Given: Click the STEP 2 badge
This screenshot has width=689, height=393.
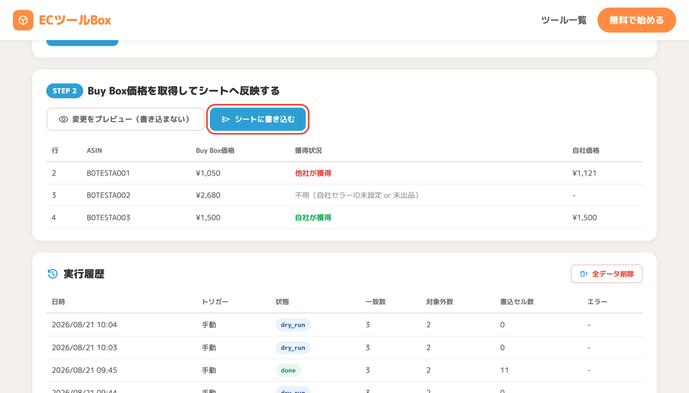Looking at the screenshot, I should pos(65,91).
